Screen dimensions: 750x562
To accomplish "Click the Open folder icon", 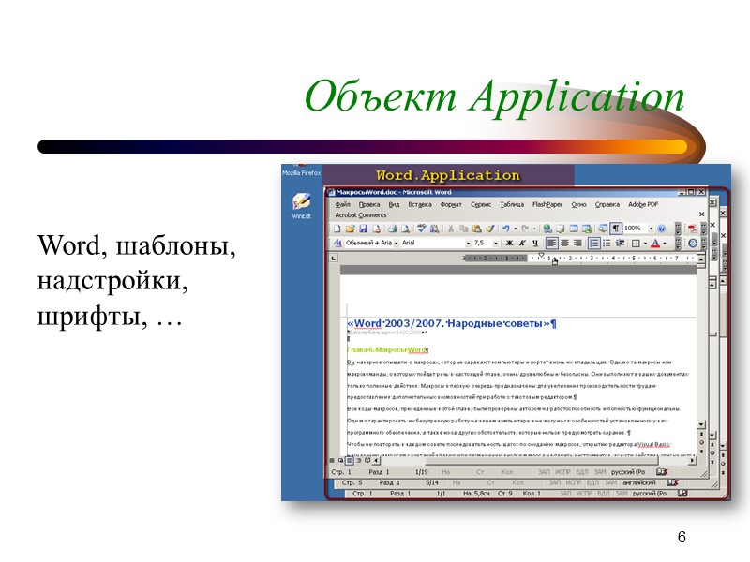I will (350, 229).
